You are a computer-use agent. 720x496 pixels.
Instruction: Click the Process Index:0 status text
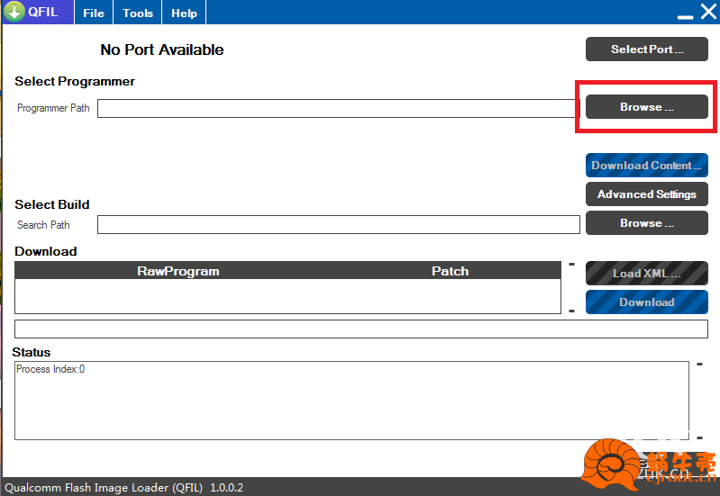50,369
